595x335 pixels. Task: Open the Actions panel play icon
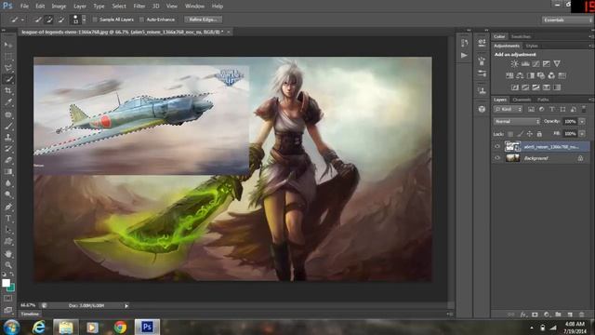(465, 56)
